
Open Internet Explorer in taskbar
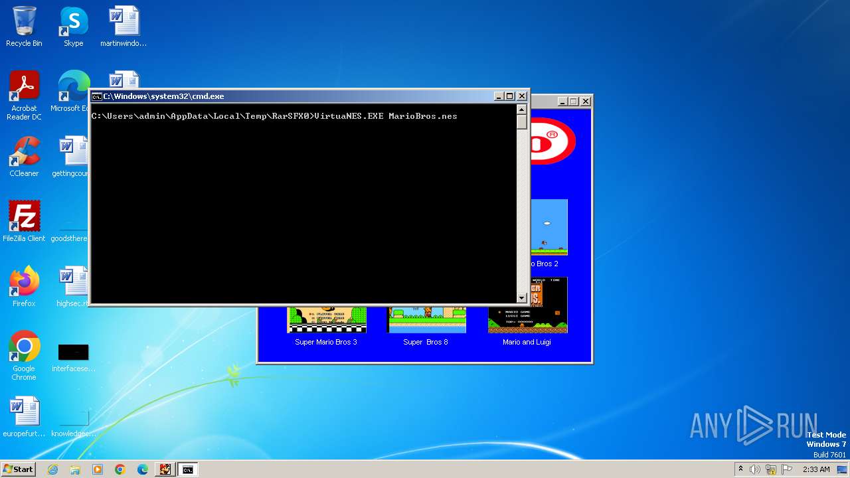click(52, 469)
